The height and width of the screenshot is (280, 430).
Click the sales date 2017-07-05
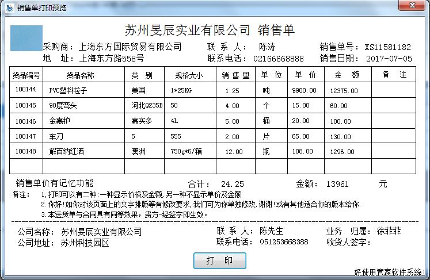point(390,59)
